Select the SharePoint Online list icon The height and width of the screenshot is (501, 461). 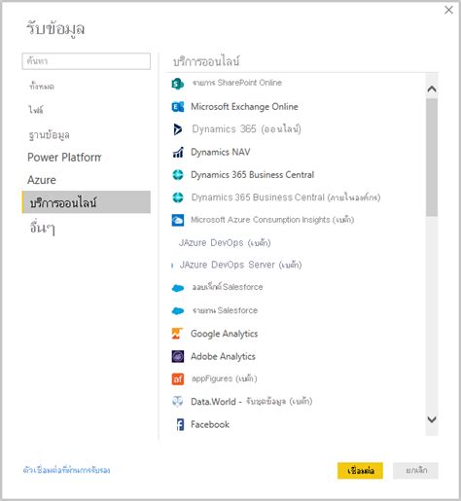pos(178,84)
